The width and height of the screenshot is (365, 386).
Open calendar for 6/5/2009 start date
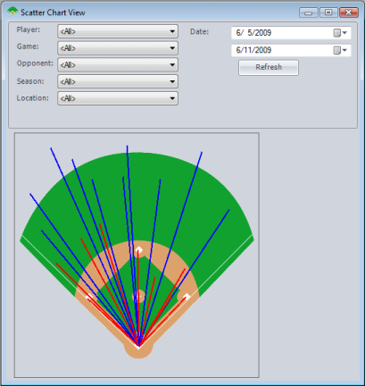[340, 33]
